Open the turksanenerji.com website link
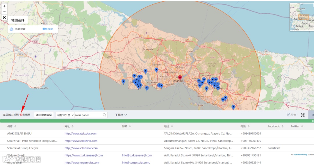Viewport: 314px width, 165px height. [83, 155]
